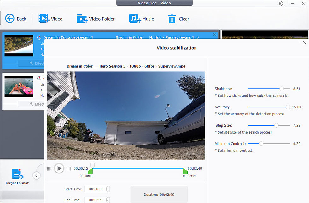Click the Minimum Contrast slider handle
309x203 pixels.
(x=261, y=144)
